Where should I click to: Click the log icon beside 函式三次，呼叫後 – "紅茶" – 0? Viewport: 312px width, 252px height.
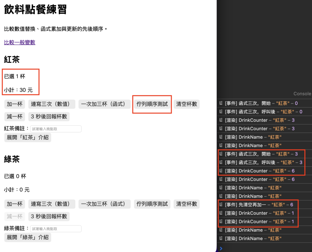pos(221,112)
